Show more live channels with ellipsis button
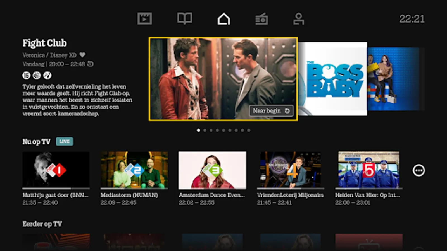Image resolution: width=447 pixels, height=251 pixels. tap(419, 170)
